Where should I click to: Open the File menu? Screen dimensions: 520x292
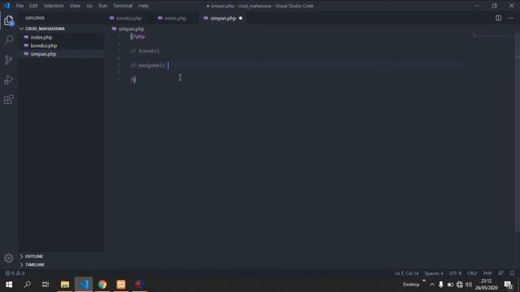[19, 6]
